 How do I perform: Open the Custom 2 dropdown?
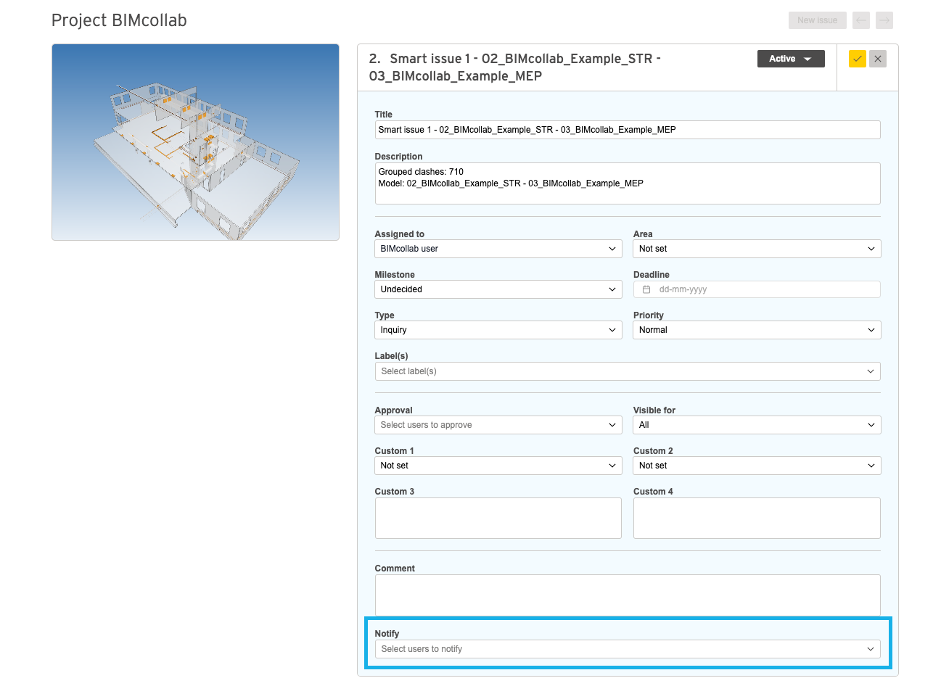point(757,466)
